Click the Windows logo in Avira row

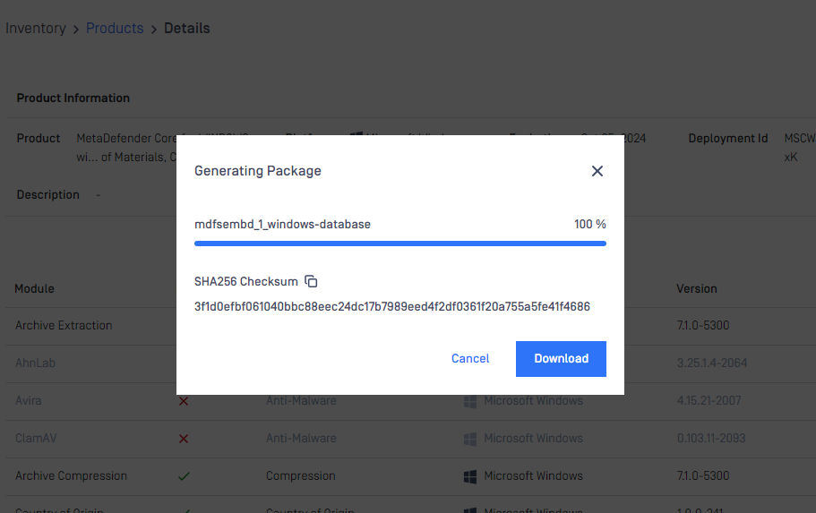[x=470, y=401]
